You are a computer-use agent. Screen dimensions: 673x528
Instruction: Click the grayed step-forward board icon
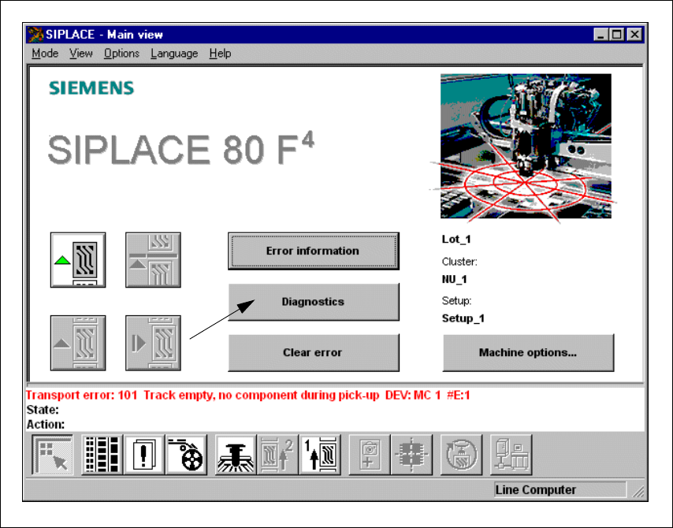pos(153,343)
